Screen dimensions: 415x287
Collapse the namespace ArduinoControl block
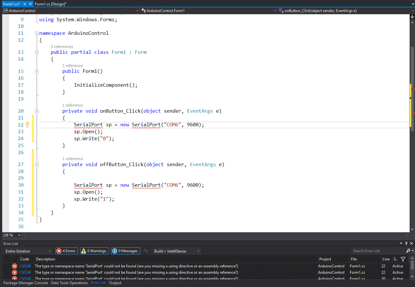click(37, 33)
